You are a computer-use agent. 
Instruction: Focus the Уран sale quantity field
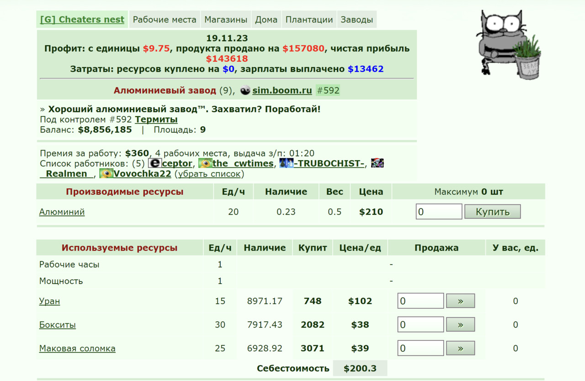pos(420,301)
